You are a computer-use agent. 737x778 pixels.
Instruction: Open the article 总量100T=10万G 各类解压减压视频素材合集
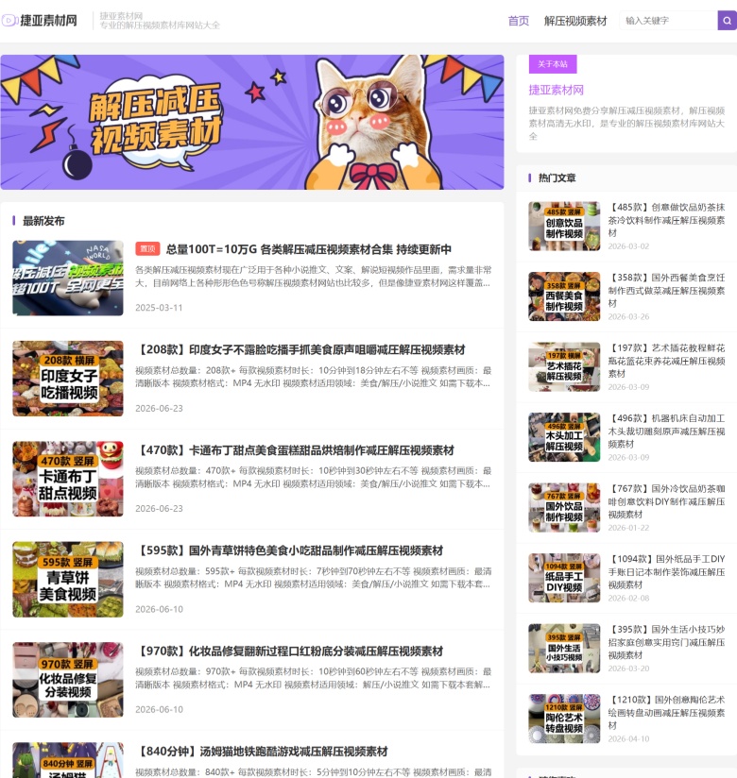click(x=308, y=249)
